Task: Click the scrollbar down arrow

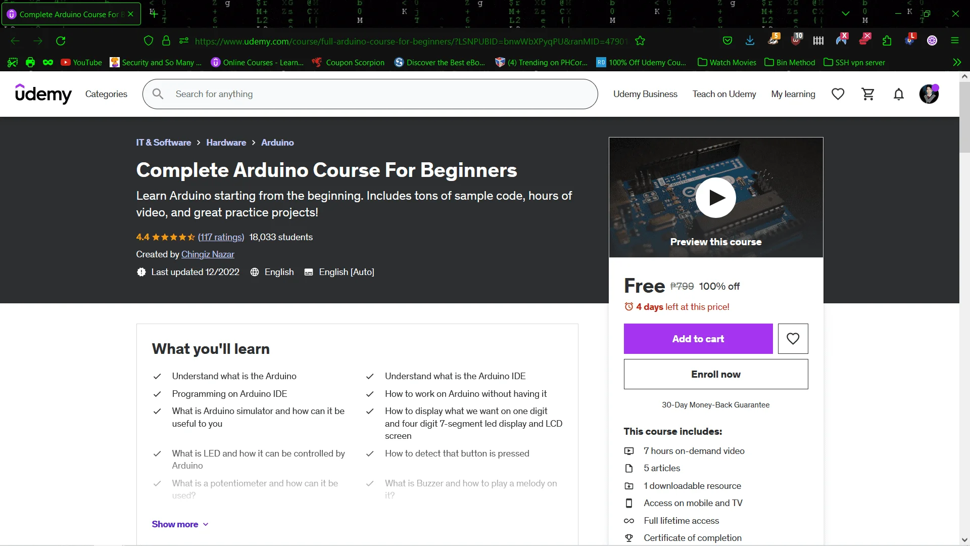Action: point(964,540)
